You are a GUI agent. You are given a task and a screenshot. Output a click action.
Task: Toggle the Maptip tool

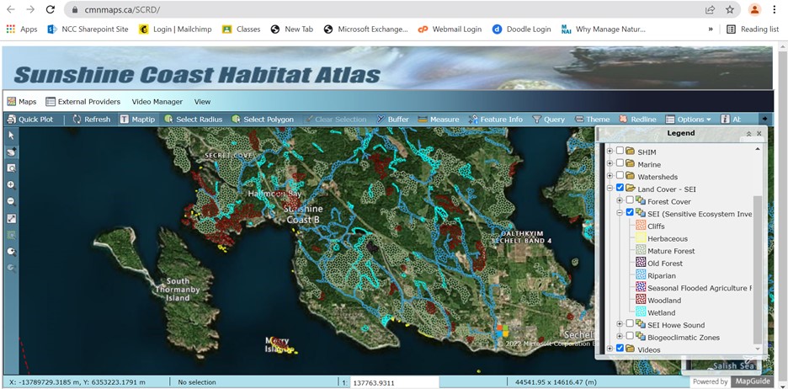click(138, 119)
